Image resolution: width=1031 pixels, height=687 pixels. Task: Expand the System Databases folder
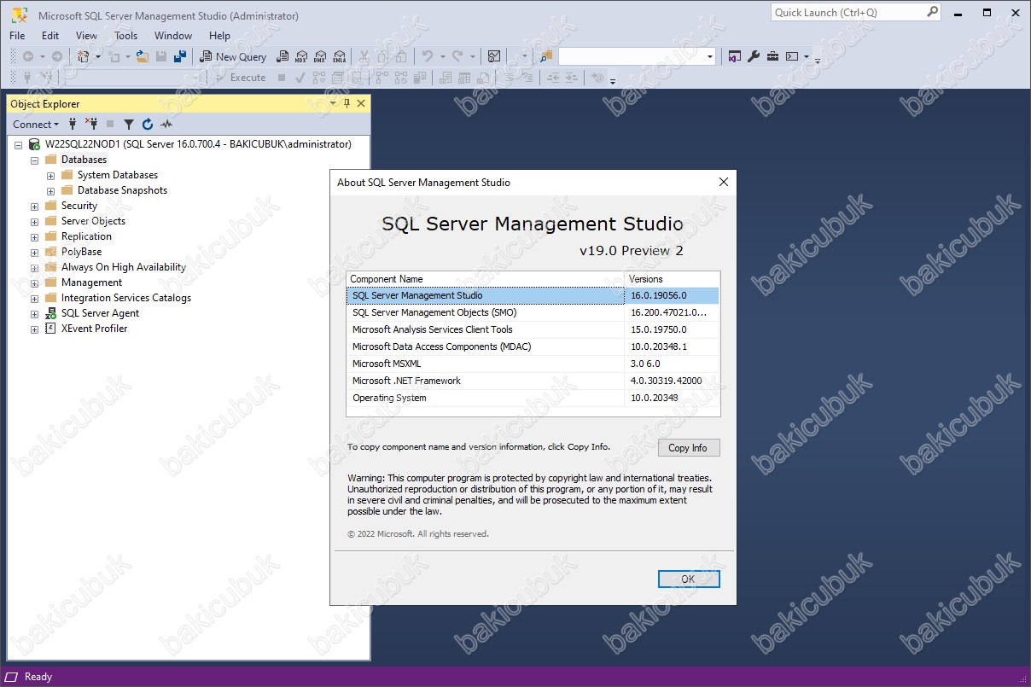(x=51, y=175)
